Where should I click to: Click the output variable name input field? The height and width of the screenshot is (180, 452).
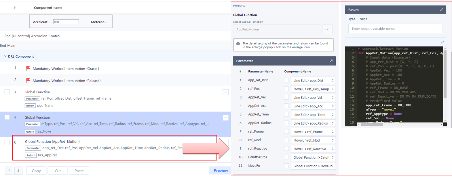pos(395,29)
